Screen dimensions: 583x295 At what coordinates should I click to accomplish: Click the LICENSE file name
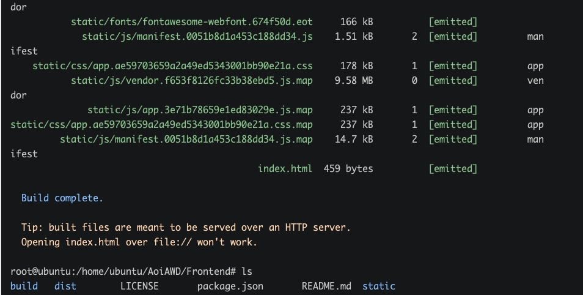point(139,286)
